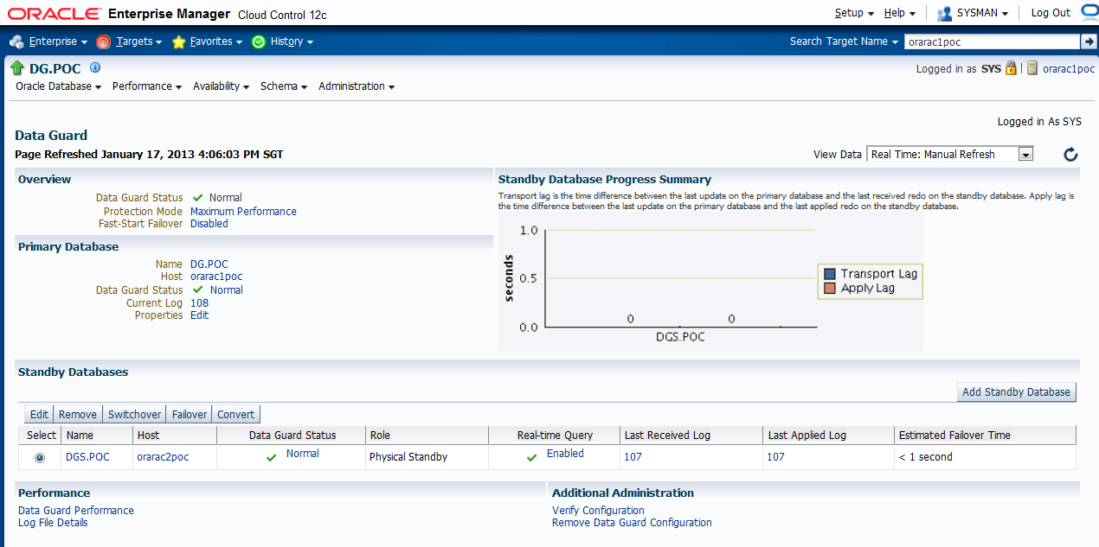Click the Last Applied Log 107 link
The width and height of the screenshot is (1099, 547).
point(775,457)
